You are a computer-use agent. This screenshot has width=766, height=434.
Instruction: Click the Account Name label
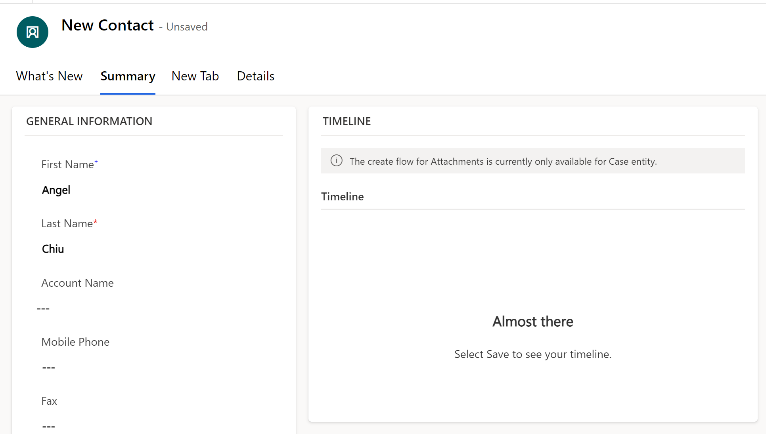click(77, 283)
